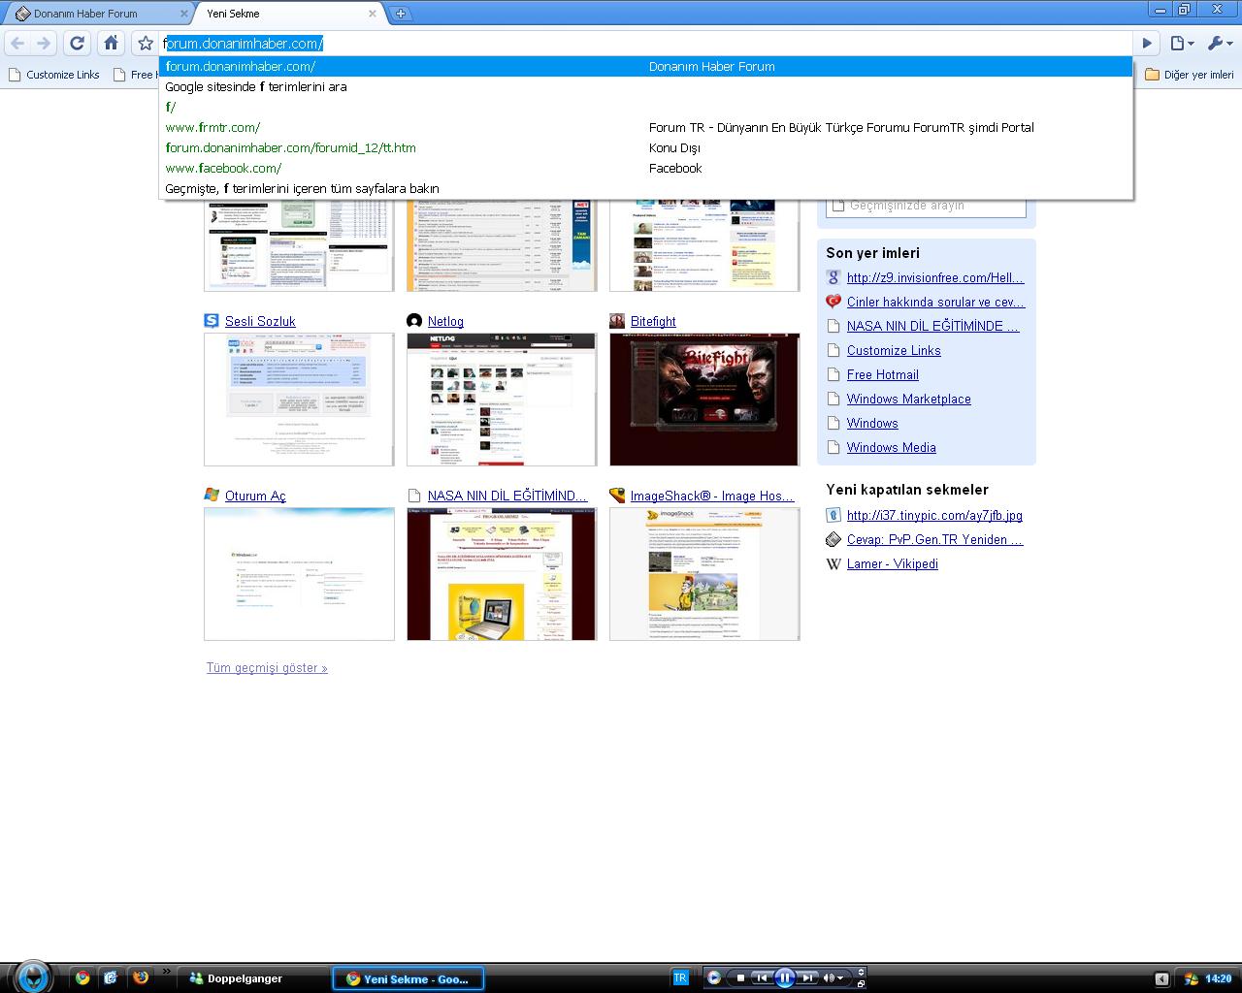Open 'Cinler hakkında sorular' bookmark
Screen dimensions: 1242x993
click(935, 302)
